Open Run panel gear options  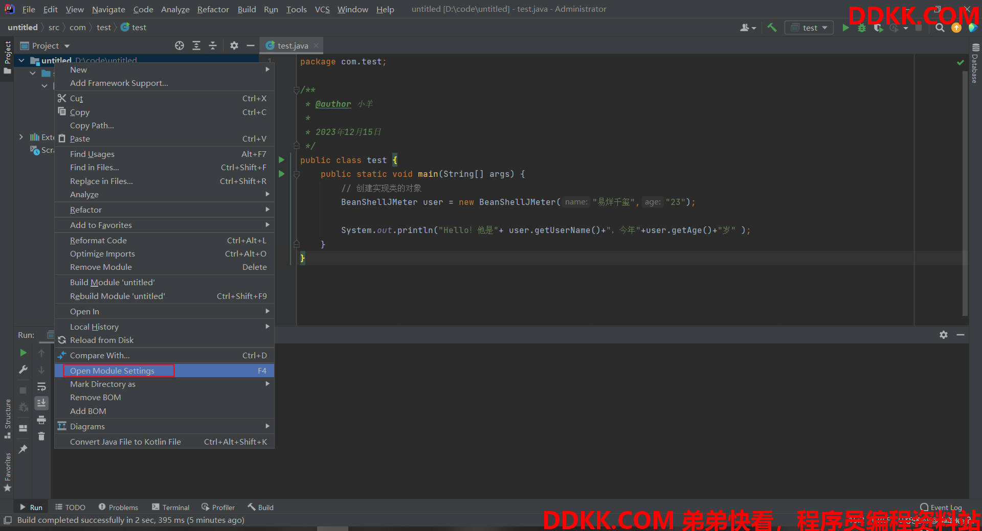pos(944,335)
